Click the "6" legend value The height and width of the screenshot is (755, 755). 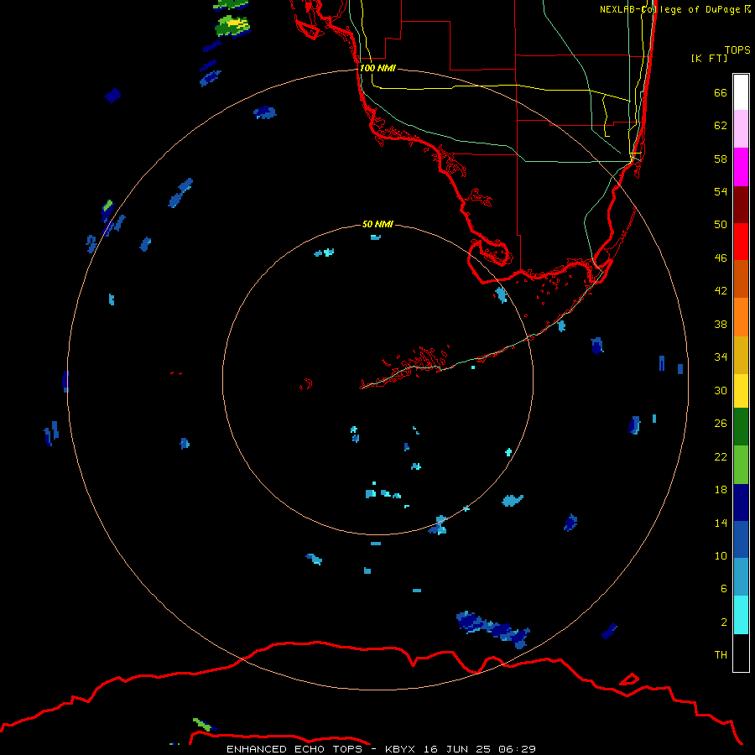(x=724, y=588)
